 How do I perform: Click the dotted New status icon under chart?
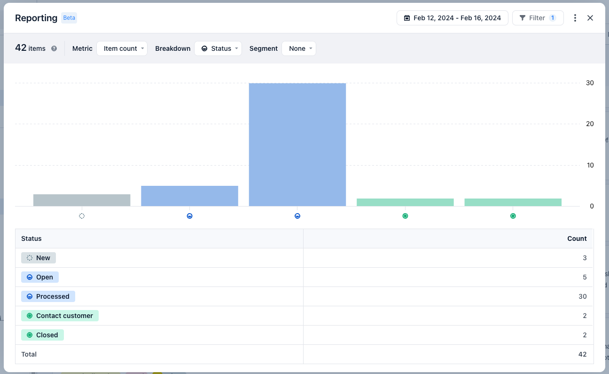pos(82,216)
